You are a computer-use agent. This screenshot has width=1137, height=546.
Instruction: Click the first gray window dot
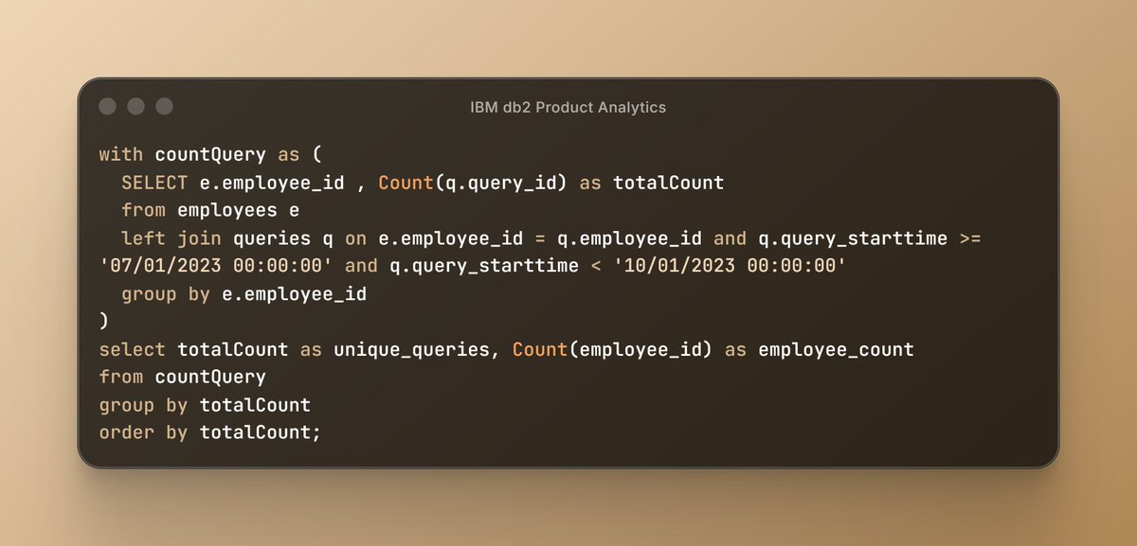click(x=108, y=107)
